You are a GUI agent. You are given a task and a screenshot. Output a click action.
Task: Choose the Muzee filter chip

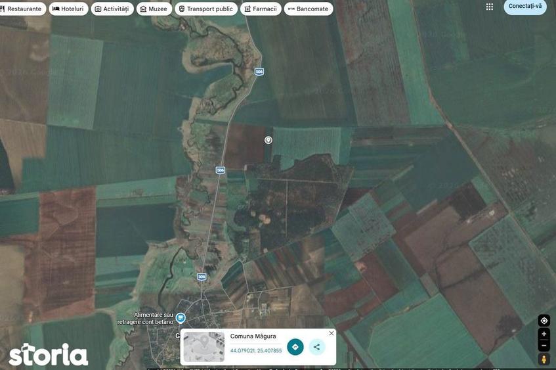[154, 9]
